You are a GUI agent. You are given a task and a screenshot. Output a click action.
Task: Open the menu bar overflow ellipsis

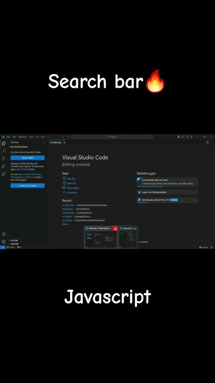click(49, 137)
